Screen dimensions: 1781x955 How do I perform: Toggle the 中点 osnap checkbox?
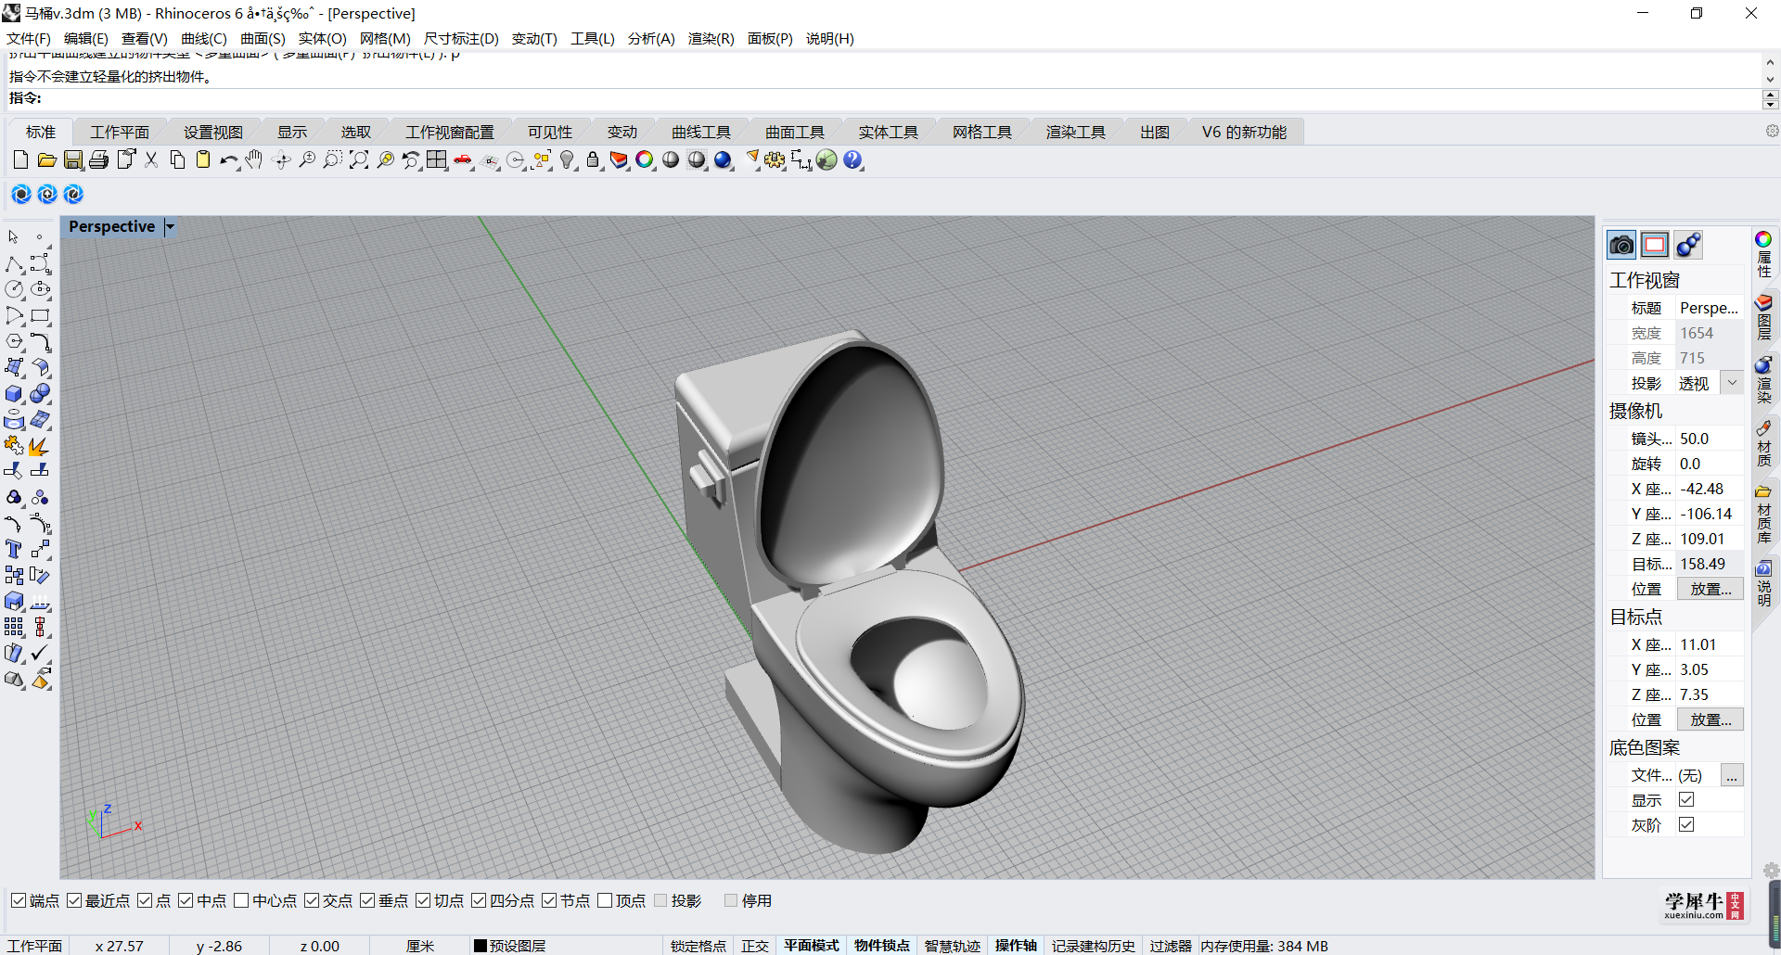coord(186,900)
